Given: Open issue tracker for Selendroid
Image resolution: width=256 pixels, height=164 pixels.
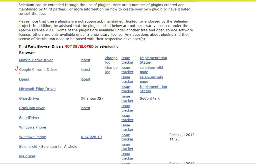Looking at the screenshot, I should pos(127,147).
